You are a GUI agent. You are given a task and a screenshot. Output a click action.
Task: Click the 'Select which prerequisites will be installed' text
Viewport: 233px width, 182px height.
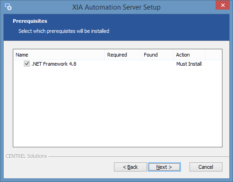click(x=64, y=31)
